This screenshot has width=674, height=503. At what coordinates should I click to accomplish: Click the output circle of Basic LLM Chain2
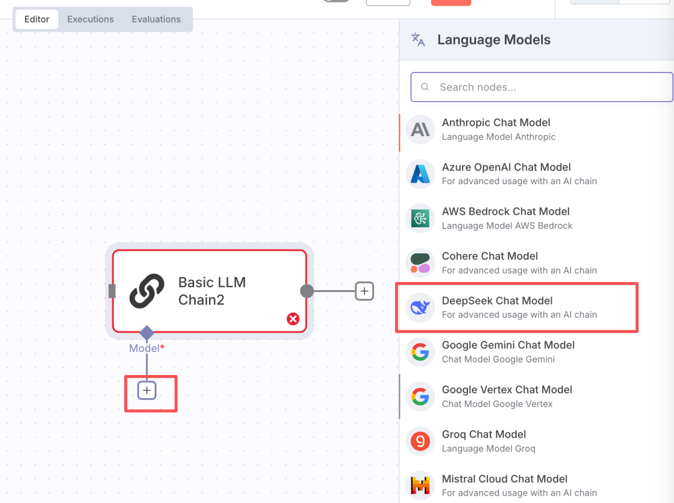click(x=307, y=291)
